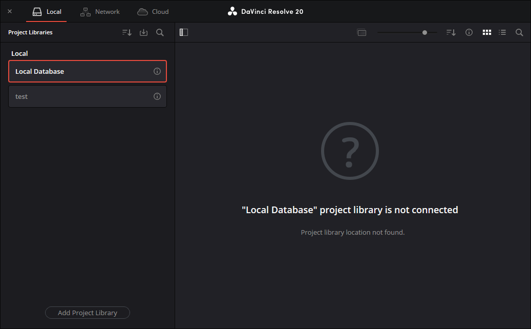Close the Project Manager window
Image resolution: width=531 pixels, height=329 pixels.
[x=10, y=11]
